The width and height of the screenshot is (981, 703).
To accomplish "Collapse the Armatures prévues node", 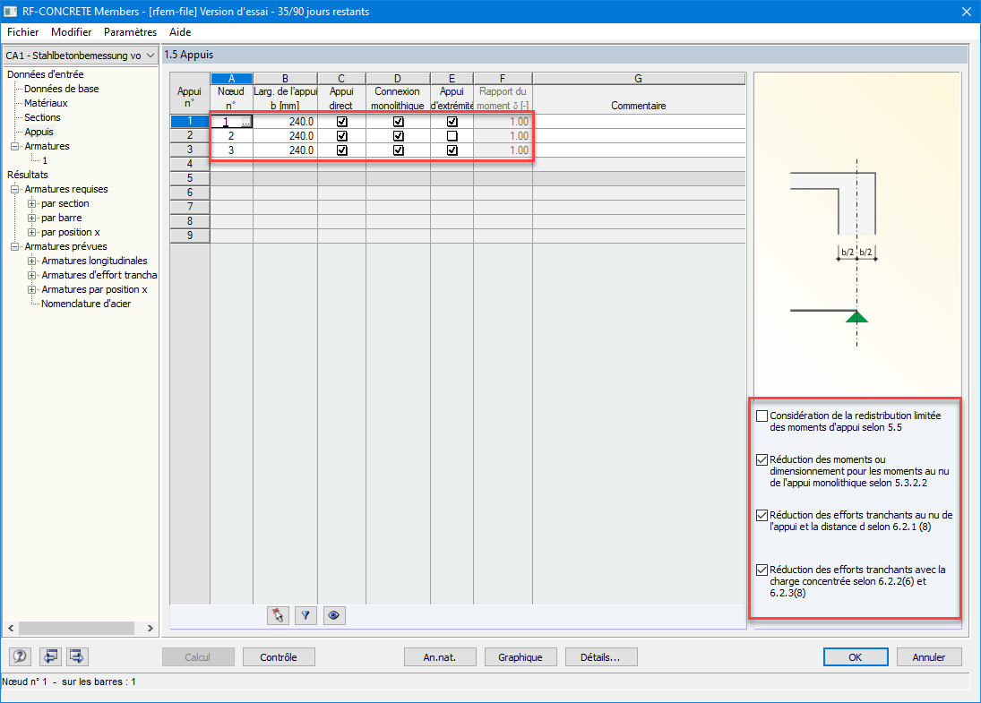I will point(15,247).
